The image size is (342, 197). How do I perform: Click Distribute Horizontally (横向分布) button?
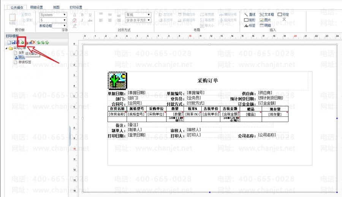228,14
